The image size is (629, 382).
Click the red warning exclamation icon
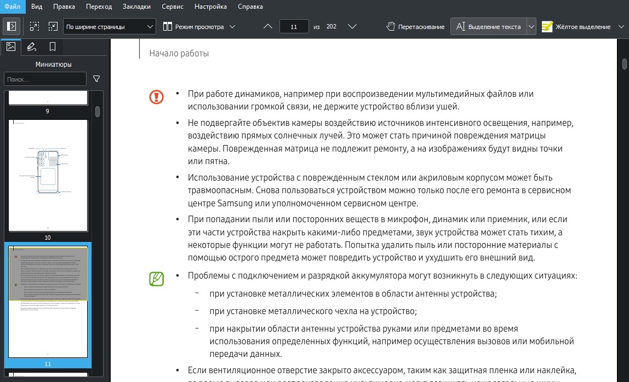157,97
